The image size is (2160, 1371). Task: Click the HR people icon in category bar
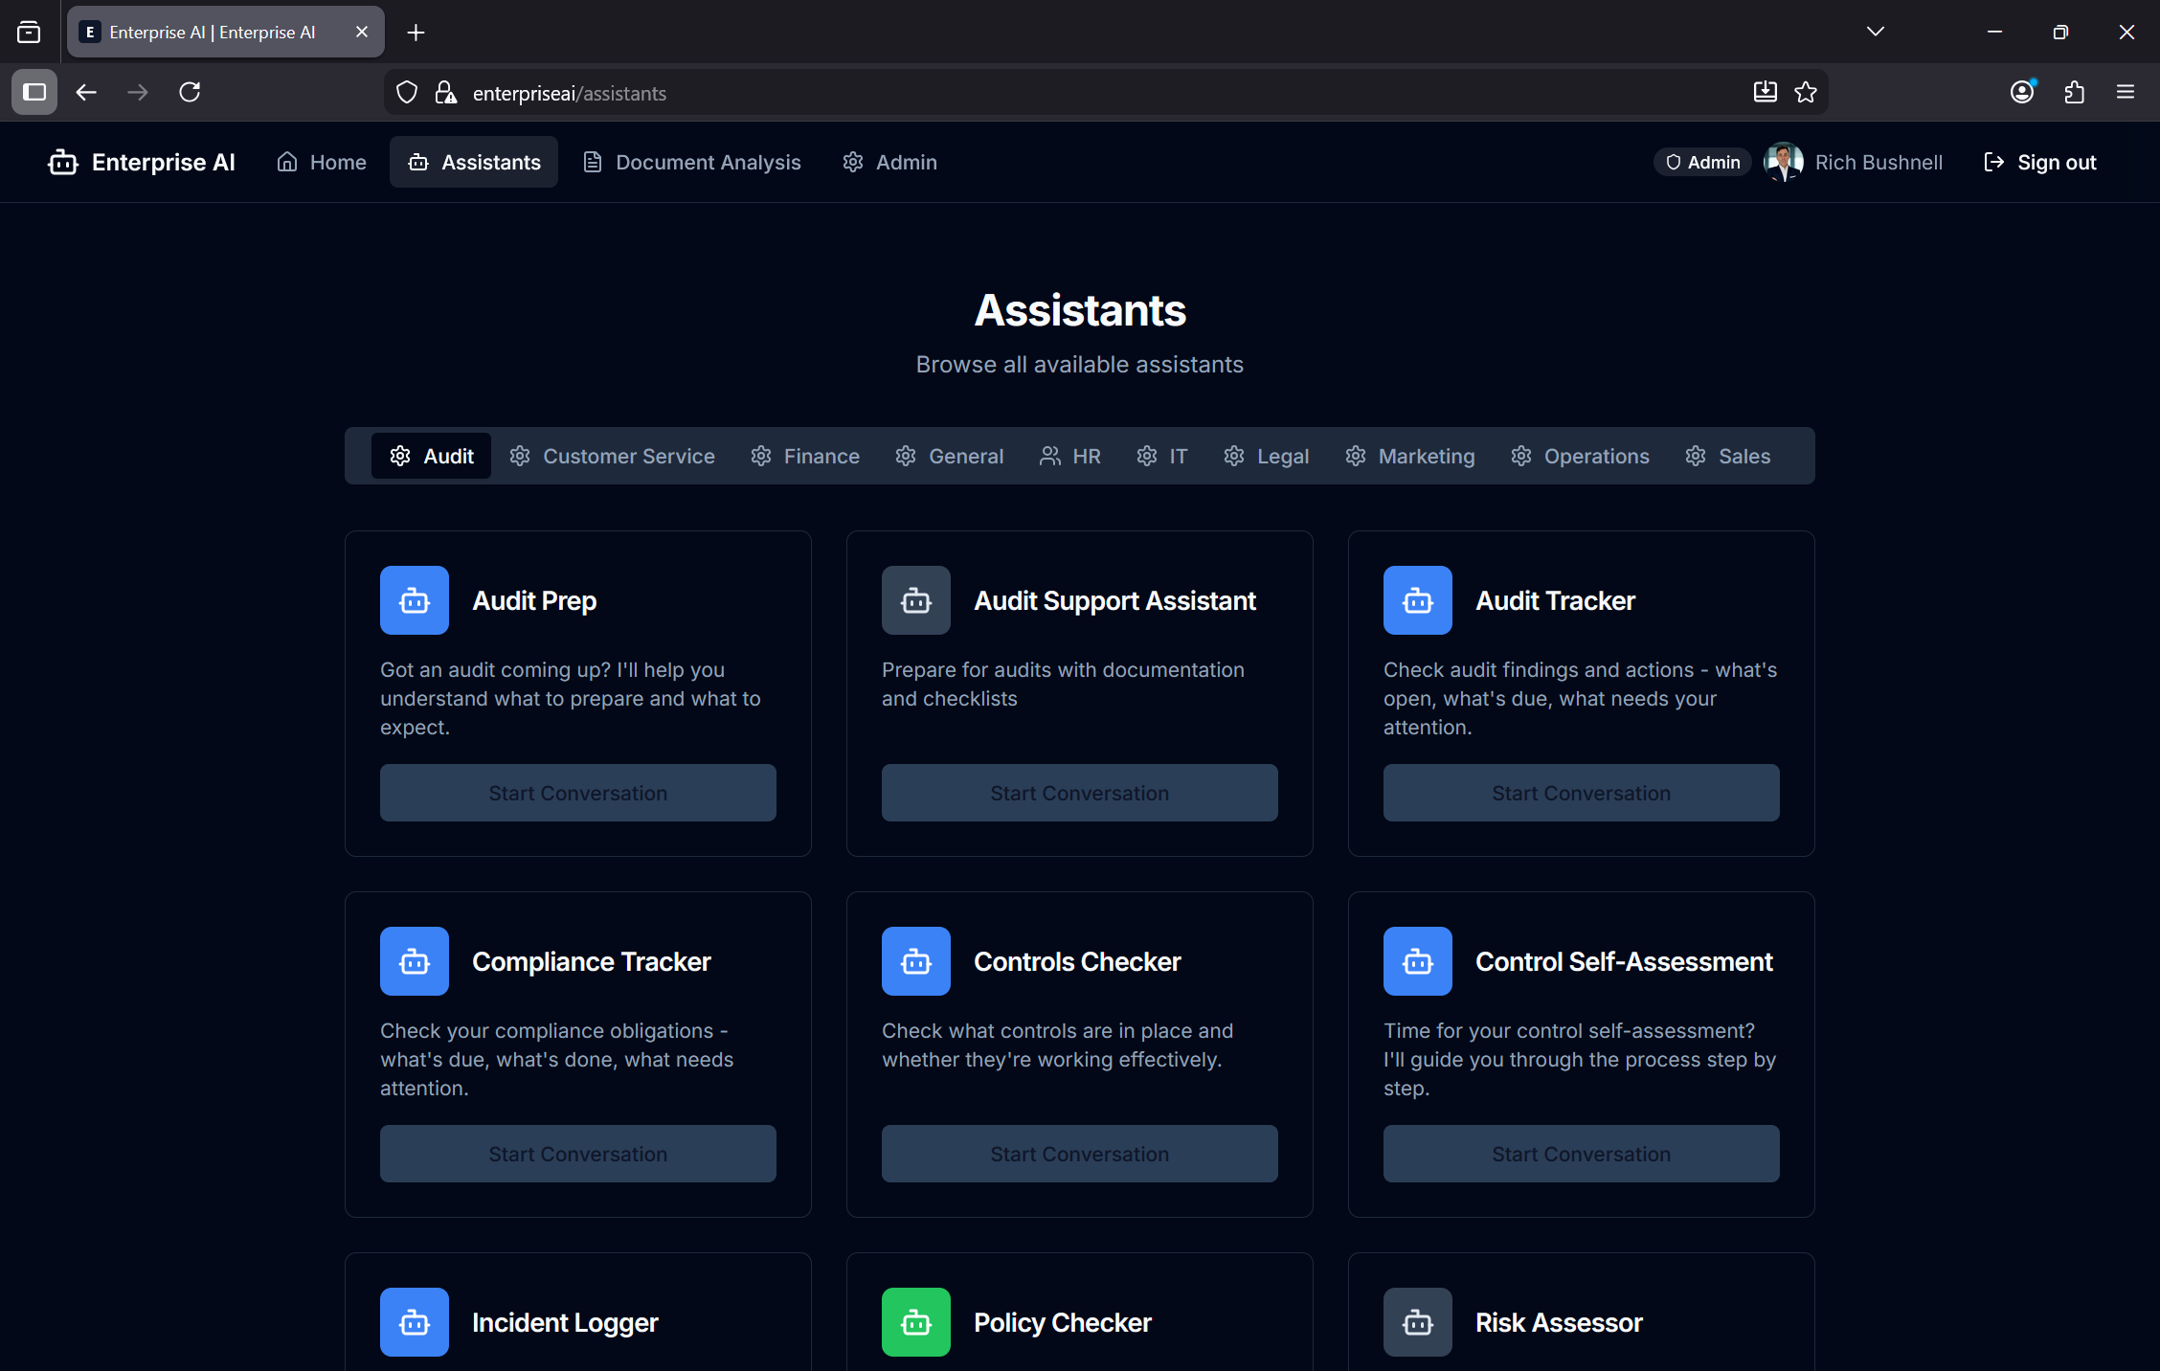(x=1050, y=456)
